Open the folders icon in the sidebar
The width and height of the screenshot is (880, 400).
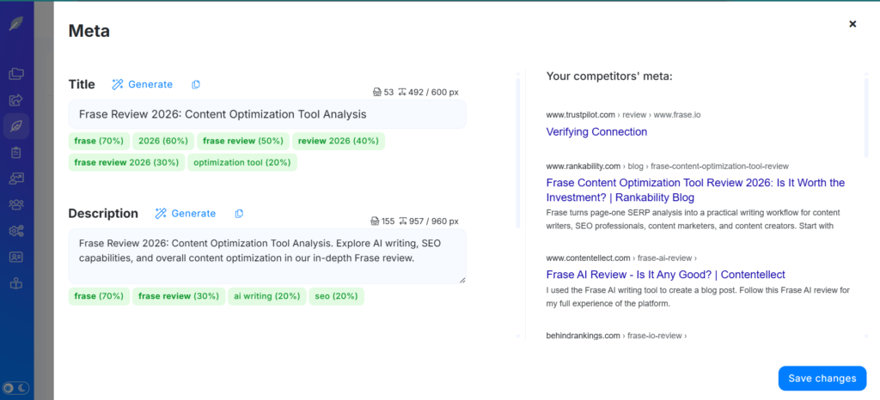16,73
